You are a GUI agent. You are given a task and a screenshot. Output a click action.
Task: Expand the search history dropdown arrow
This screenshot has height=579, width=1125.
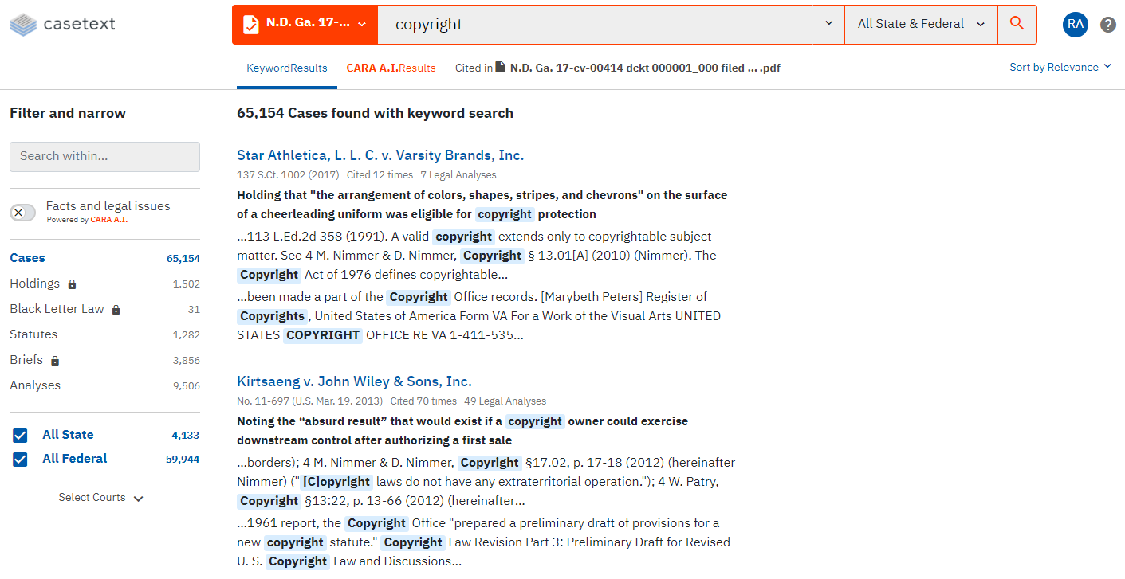829,24
